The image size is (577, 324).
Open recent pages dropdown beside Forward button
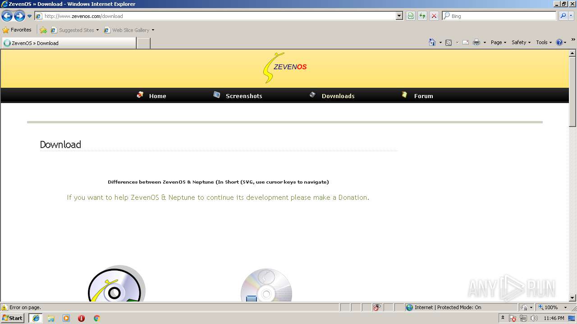30,16
